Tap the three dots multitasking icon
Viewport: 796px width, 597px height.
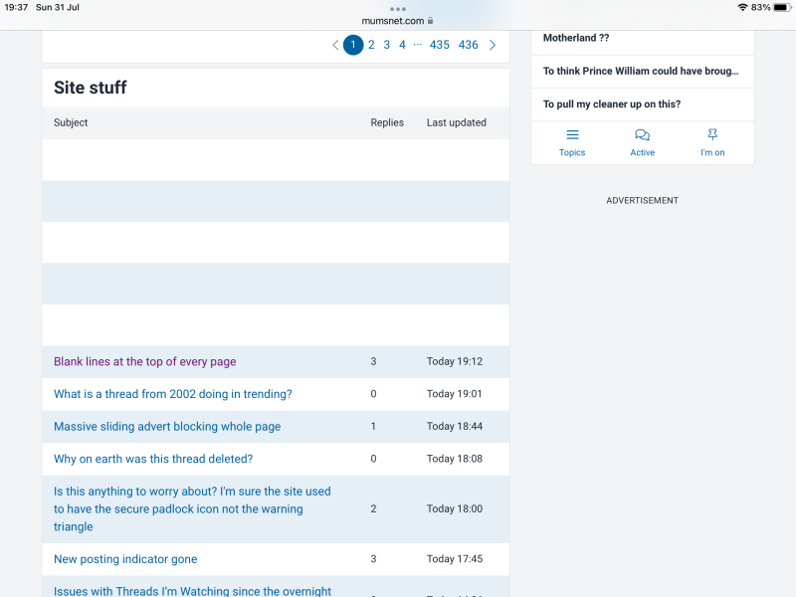tap(398, 9)
